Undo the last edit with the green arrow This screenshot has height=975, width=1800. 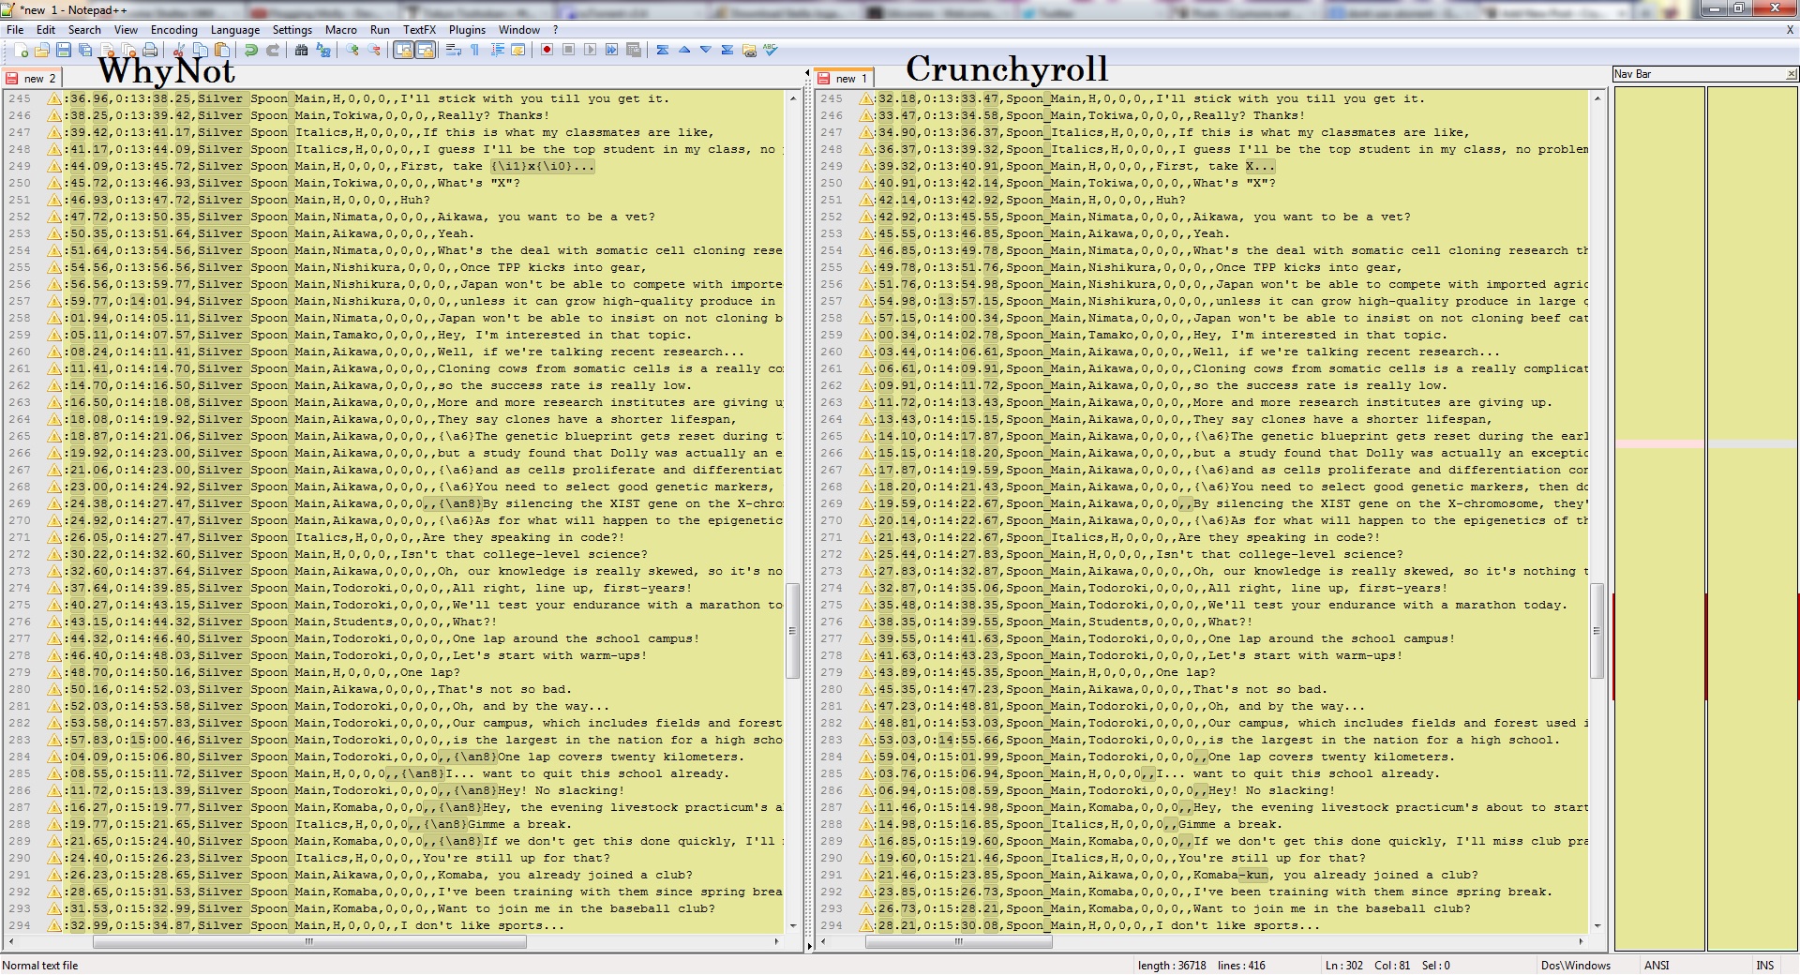[x=250, y=50]
